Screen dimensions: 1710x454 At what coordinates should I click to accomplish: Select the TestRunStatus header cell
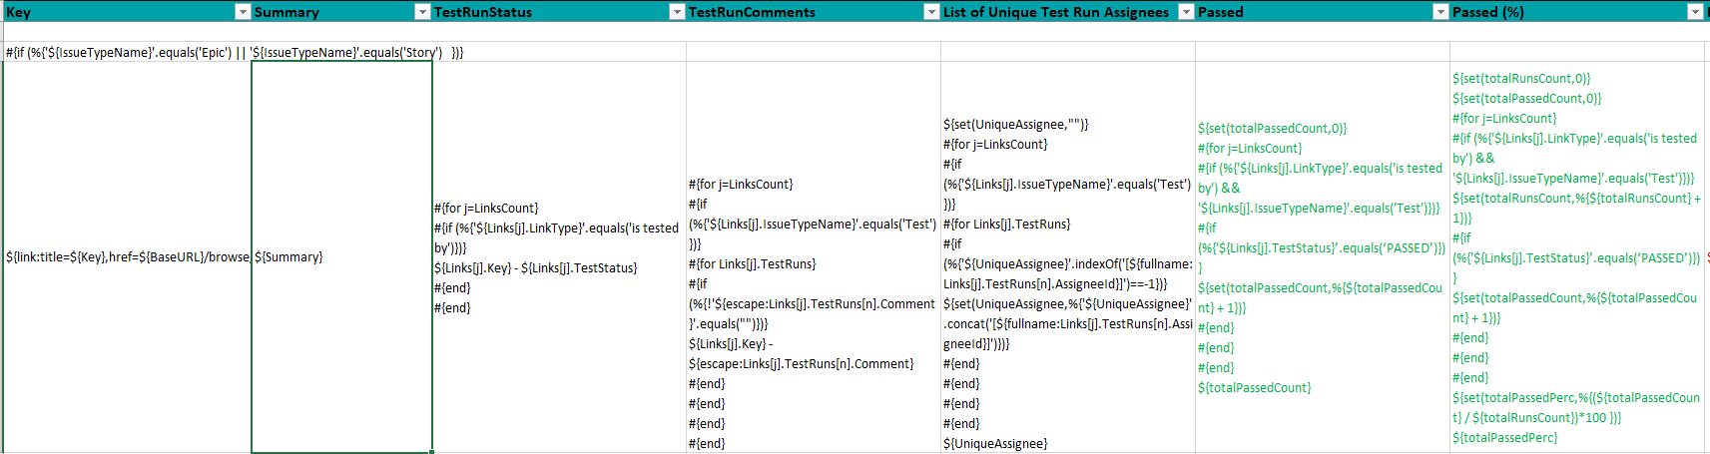point(559,12)
